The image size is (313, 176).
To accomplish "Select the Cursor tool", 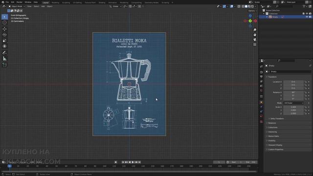I will click(x=4, y=22).
